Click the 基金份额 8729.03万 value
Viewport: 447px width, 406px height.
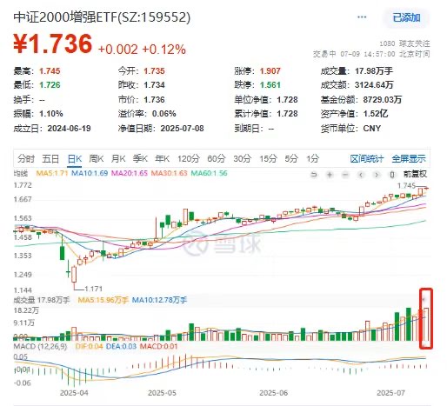(383, 100)
